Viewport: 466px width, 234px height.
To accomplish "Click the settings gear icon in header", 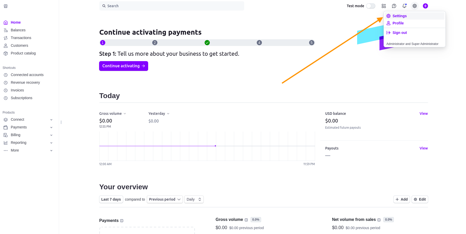I will 415,6.
